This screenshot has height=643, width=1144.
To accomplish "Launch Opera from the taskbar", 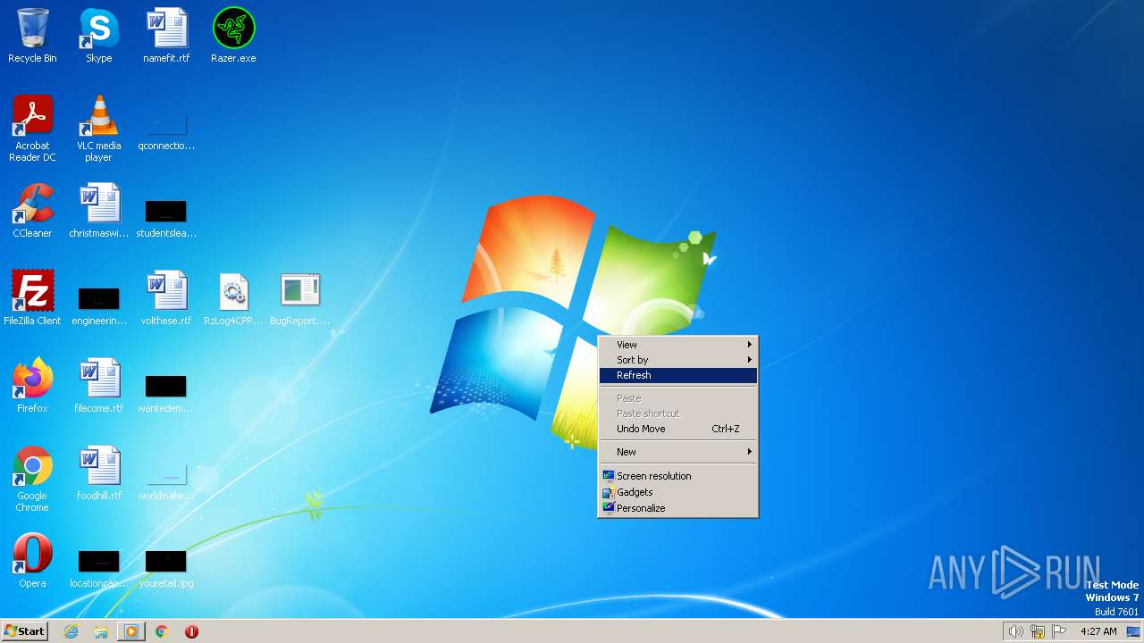I will coord(191,631).
